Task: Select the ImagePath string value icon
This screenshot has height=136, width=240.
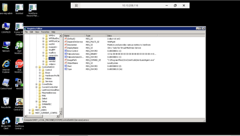Action: point(66,60)
